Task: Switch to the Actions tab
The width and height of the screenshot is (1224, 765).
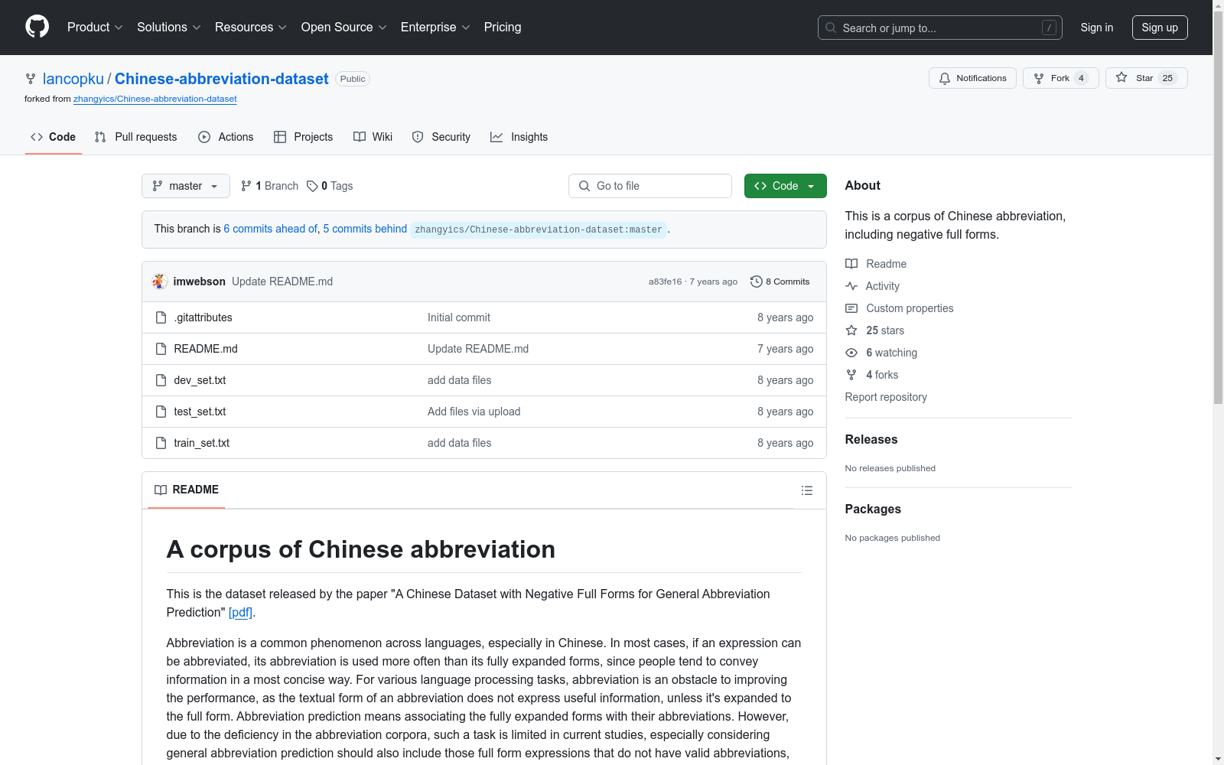Action: coord(226,137)
